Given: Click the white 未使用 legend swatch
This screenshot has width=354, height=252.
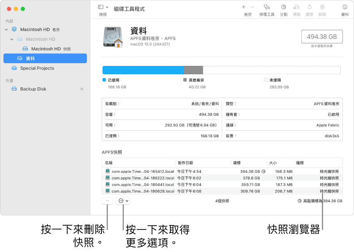Looking at the screenshot, I should [265, 80].
